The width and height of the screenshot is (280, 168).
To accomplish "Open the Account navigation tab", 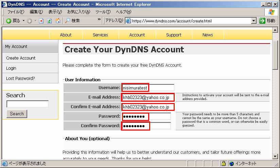I will [137, 35].
